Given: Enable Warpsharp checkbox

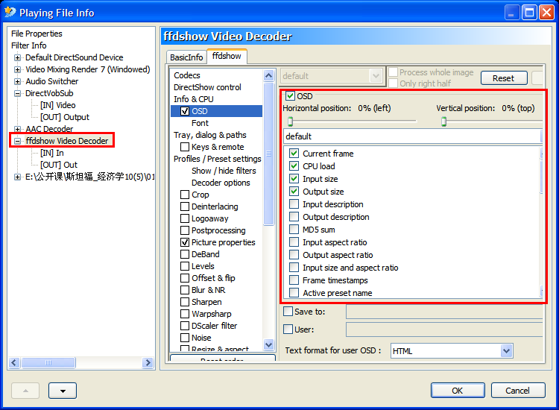Looking at the screenshot, I should 185,314.
